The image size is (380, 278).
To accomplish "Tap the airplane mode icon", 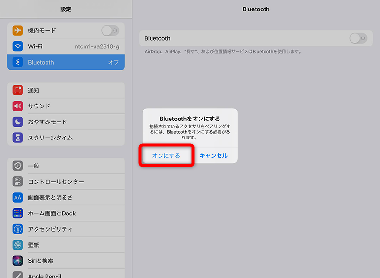I will [x=18, y=30].
